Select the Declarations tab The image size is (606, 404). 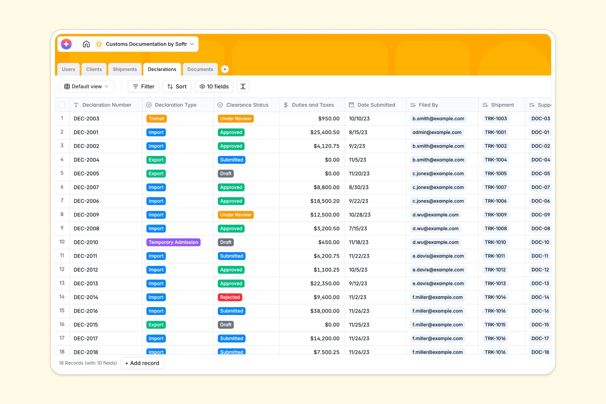(x=162, y=69)
